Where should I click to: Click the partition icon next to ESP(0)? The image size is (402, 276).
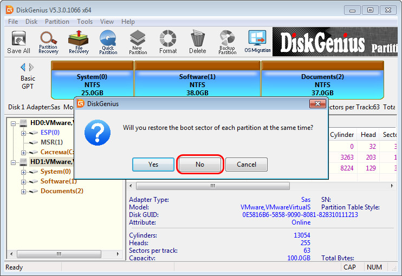[34, 133]
